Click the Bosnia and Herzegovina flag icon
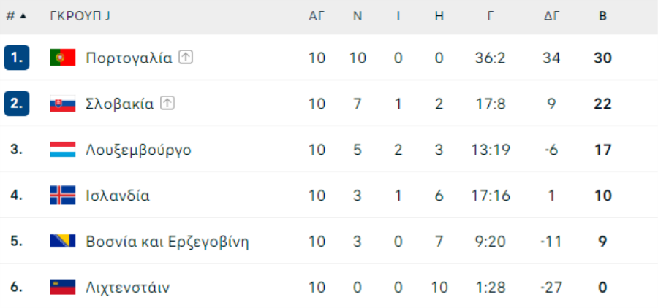 point(63,241)
